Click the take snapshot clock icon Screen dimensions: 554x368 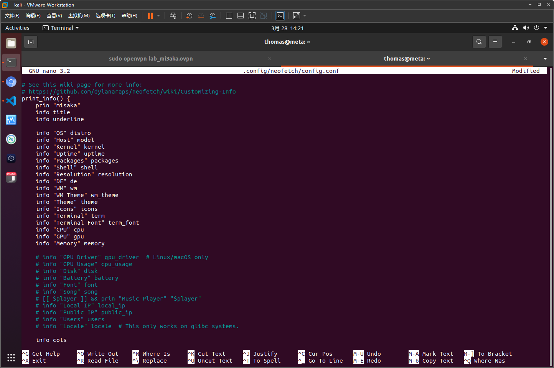click(189, 16)
